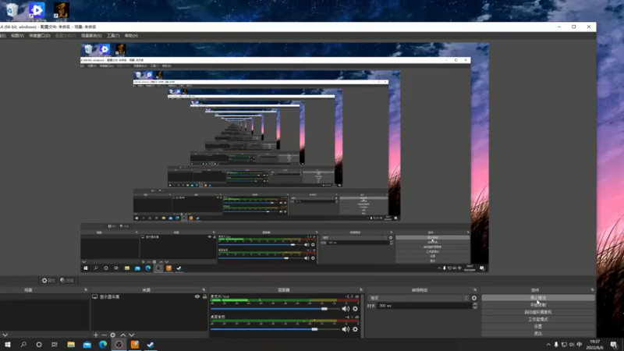
Task: Click the OBS preview canvas area
Action: (x=285, y=158)
